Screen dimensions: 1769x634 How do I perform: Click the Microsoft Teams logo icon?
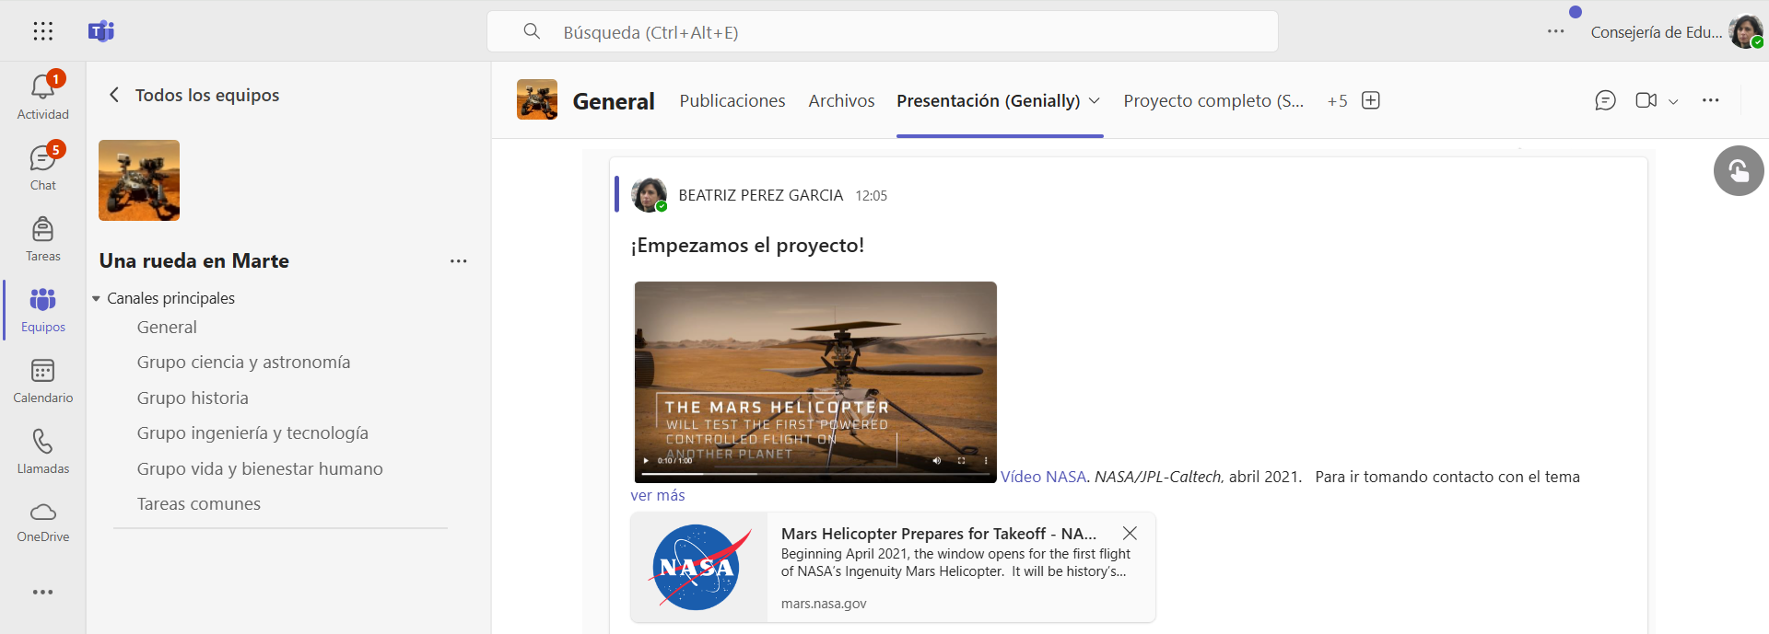[101, 31]
